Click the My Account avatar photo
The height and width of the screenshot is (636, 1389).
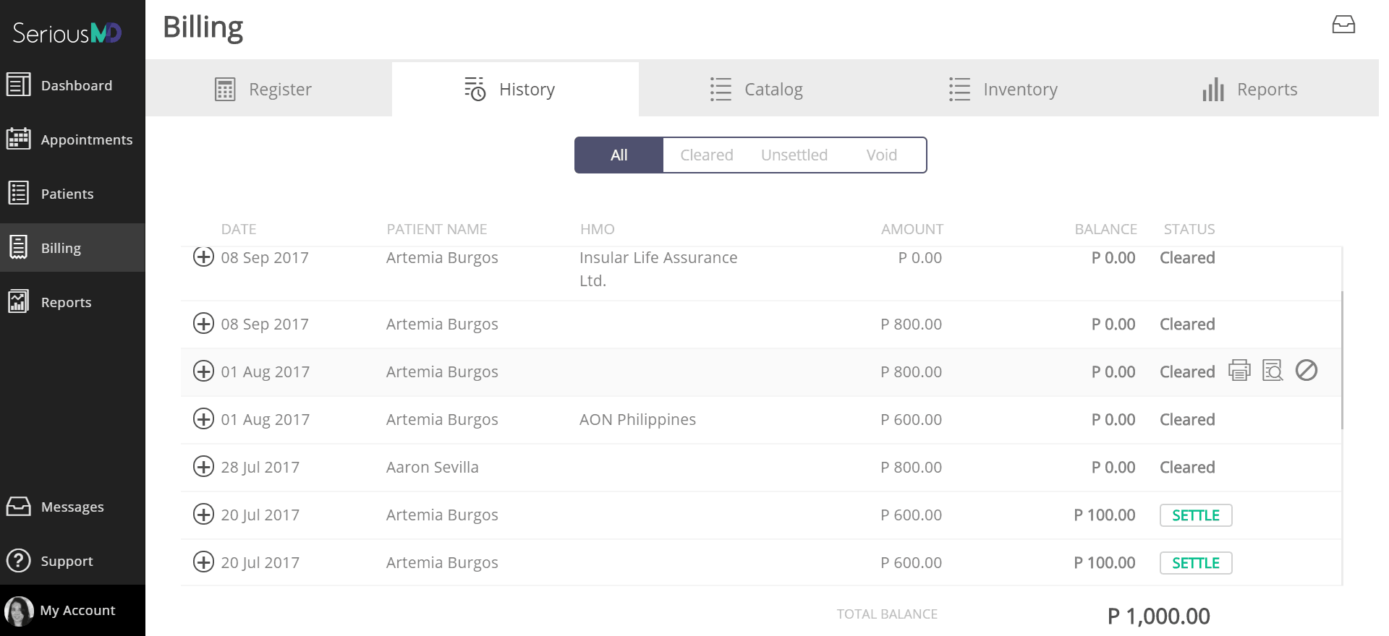tap(19, 611)
